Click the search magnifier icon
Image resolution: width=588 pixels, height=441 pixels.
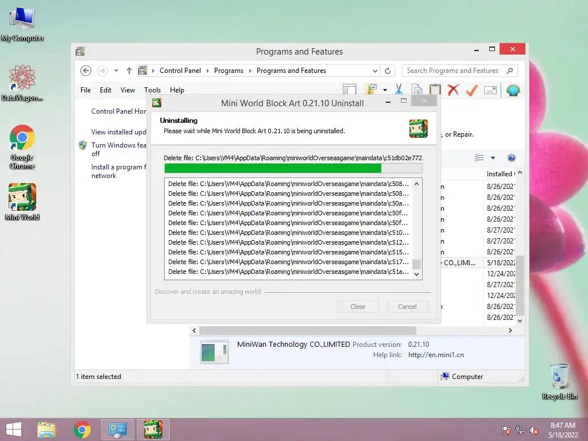tap(510, 71)
